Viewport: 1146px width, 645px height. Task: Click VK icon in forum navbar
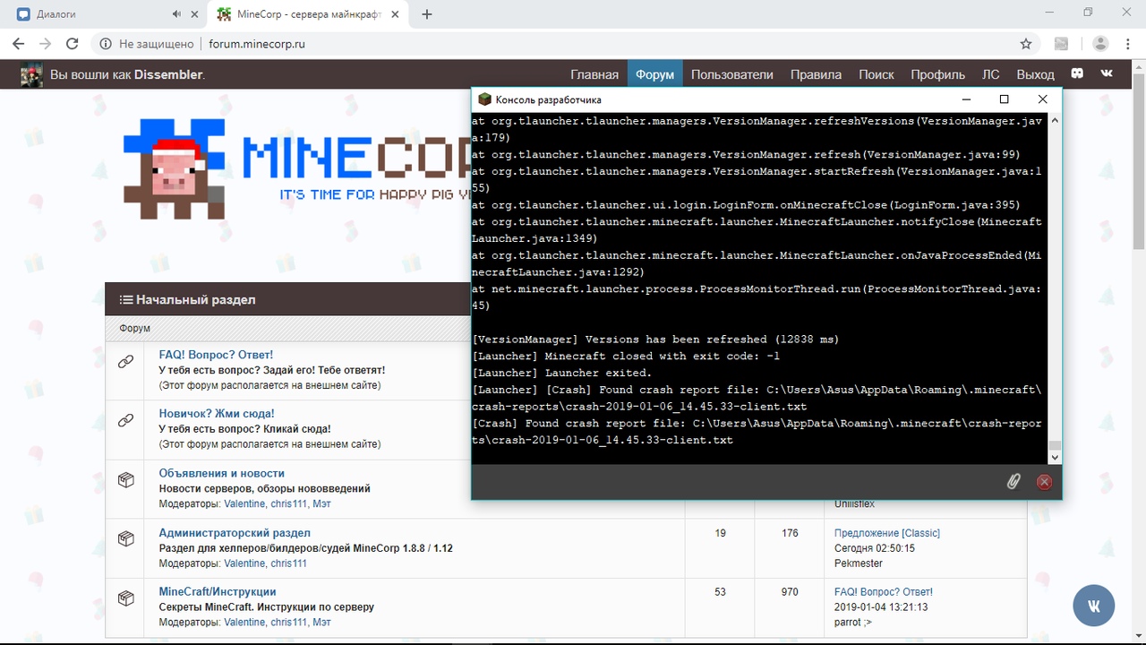pos(1108,73)
